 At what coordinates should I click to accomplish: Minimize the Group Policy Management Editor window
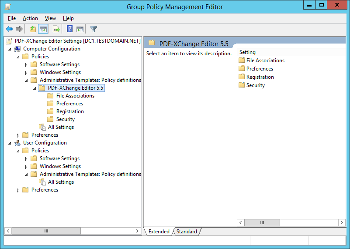pyautogui.click(x=309, y=5)
